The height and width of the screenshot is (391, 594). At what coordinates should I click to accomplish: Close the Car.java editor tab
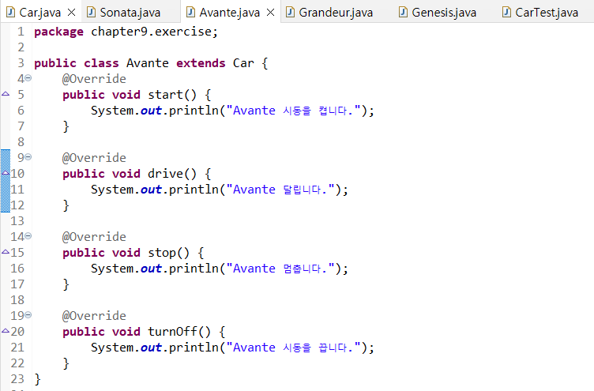click(71, 13)
